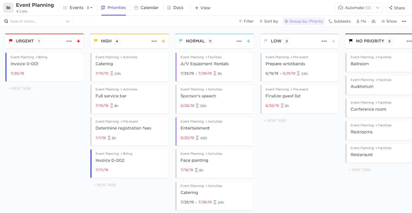This screenshot has height=213, width=412.
Task: Click NEW TASK under LOW column
Action: (x=275, y=121)
